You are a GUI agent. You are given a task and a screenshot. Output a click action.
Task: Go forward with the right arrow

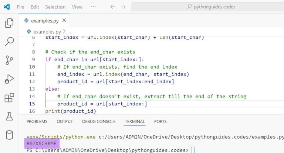point(123,7)
